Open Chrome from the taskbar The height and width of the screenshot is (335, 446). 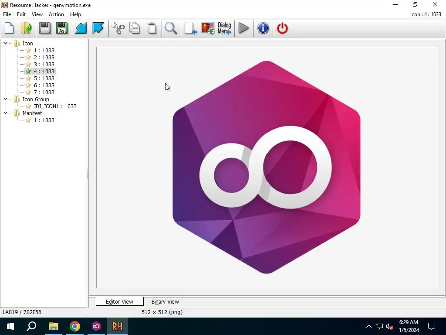[75, 326]
